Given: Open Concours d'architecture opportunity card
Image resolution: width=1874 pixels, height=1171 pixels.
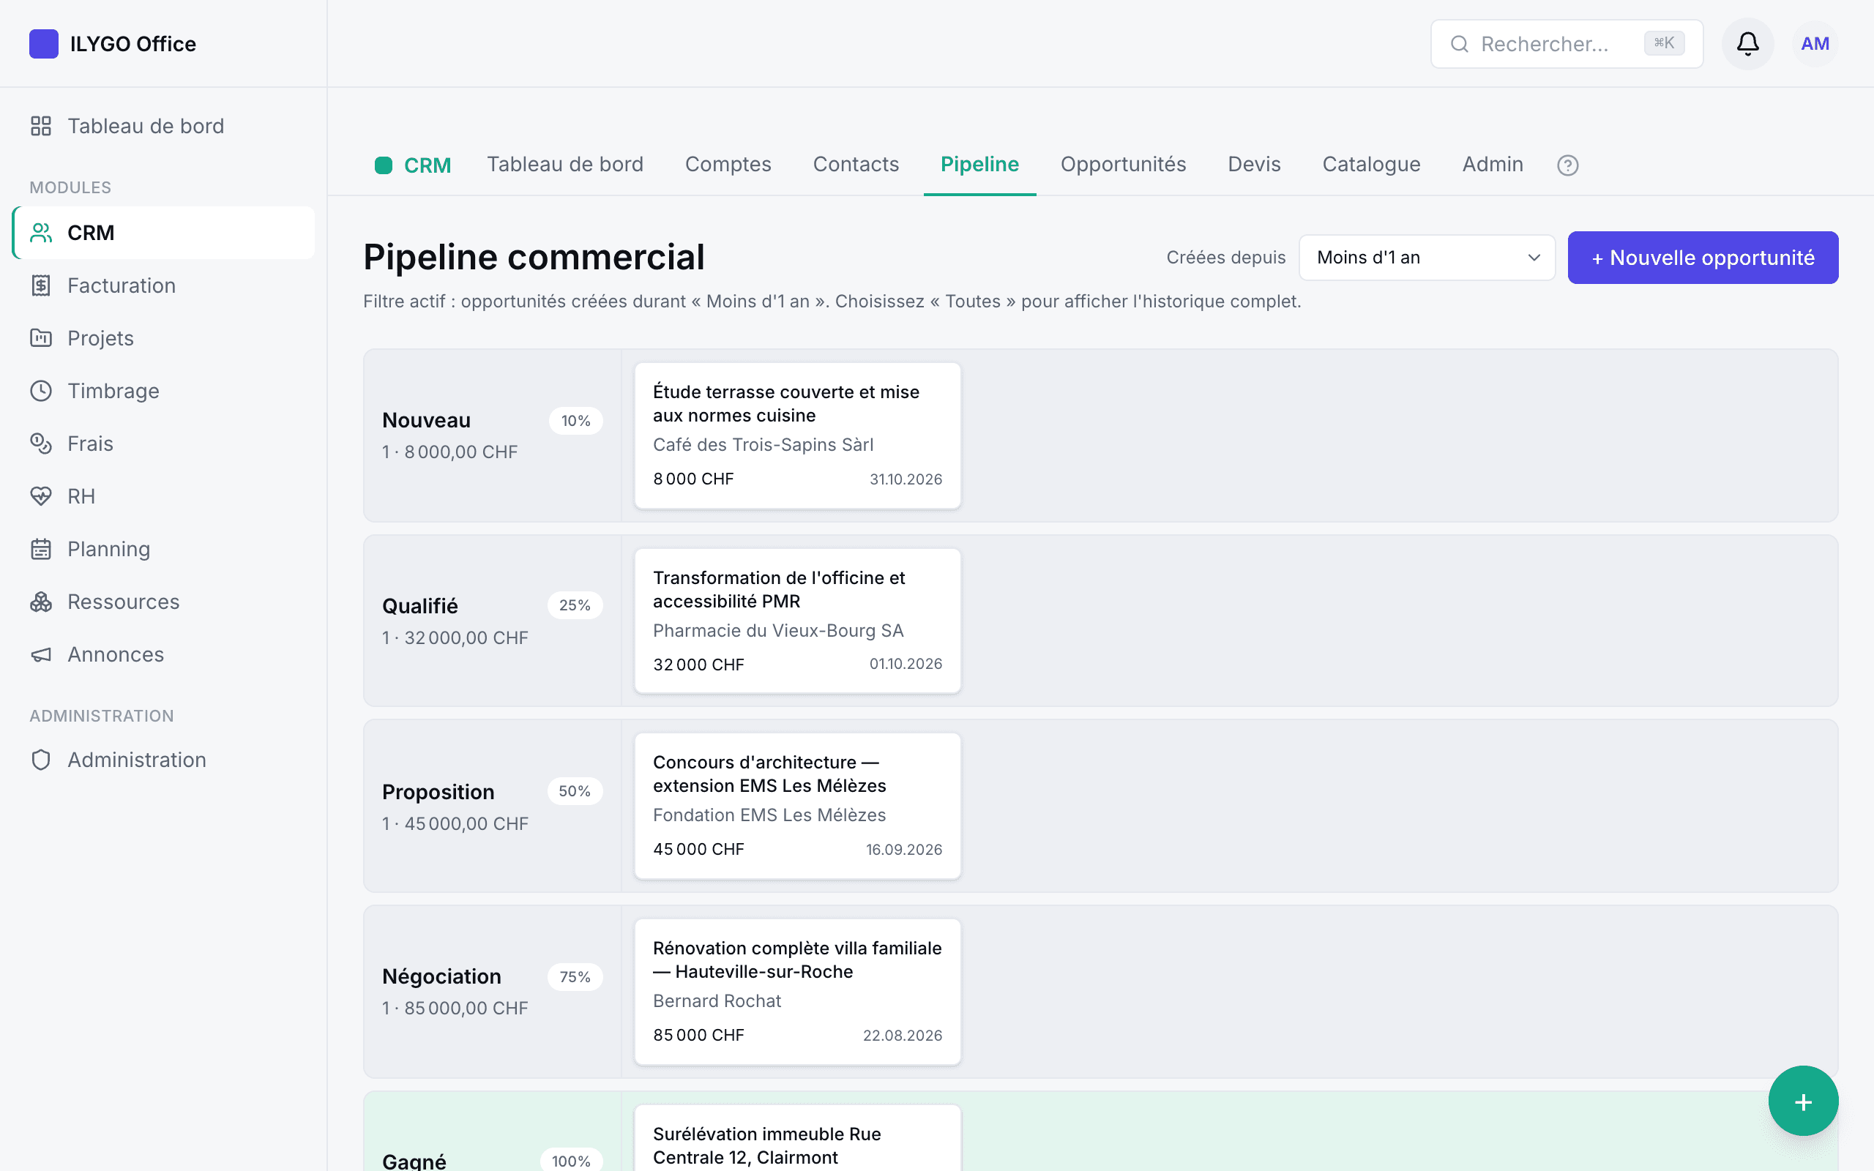Looking at the screenshot, I should 798,806.
